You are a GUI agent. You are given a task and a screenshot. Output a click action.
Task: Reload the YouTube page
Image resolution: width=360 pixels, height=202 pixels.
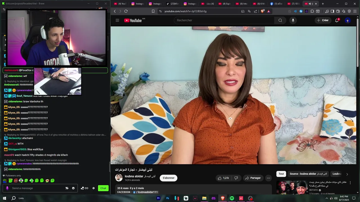point(126,11)
